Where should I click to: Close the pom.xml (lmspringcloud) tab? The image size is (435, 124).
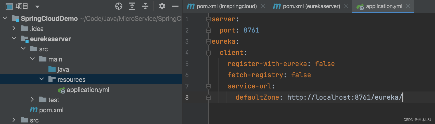tap(263, 6)
